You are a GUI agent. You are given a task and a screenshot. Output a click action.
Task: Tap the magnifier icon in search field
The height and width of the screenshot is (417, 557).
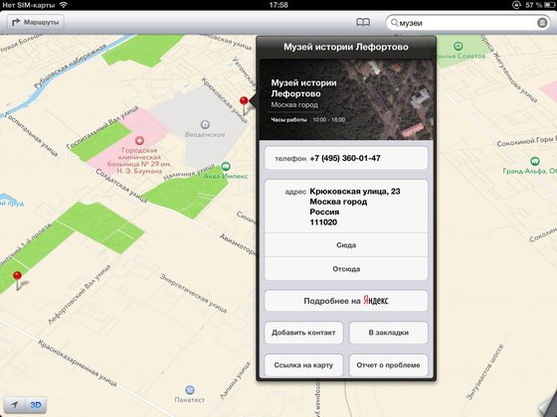(394, 23)
